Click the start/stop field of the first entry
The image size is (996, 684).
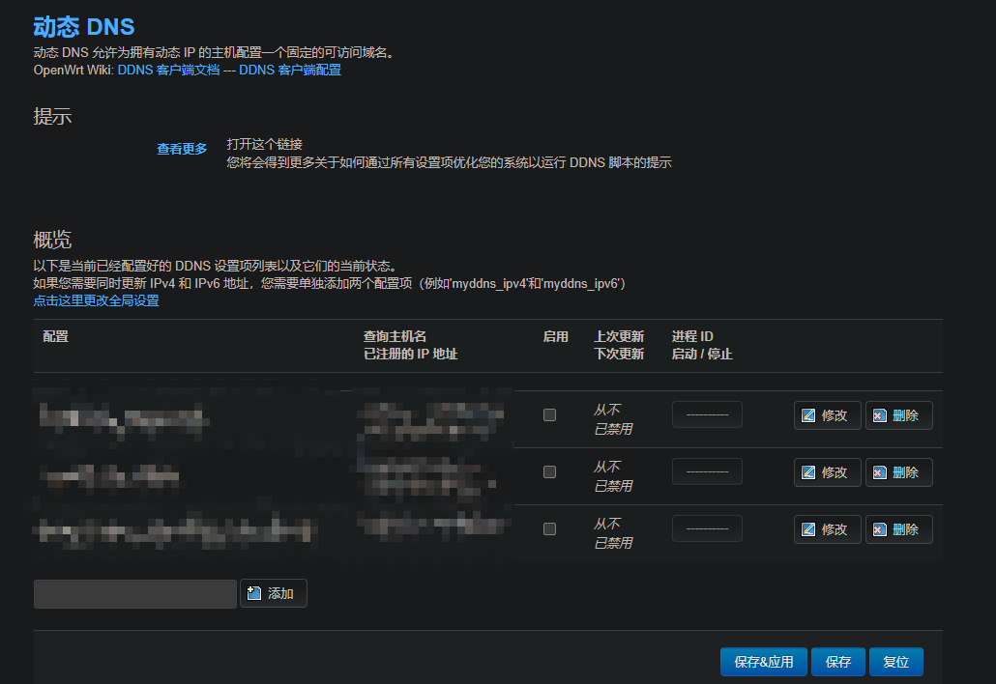tap(707, 414)
